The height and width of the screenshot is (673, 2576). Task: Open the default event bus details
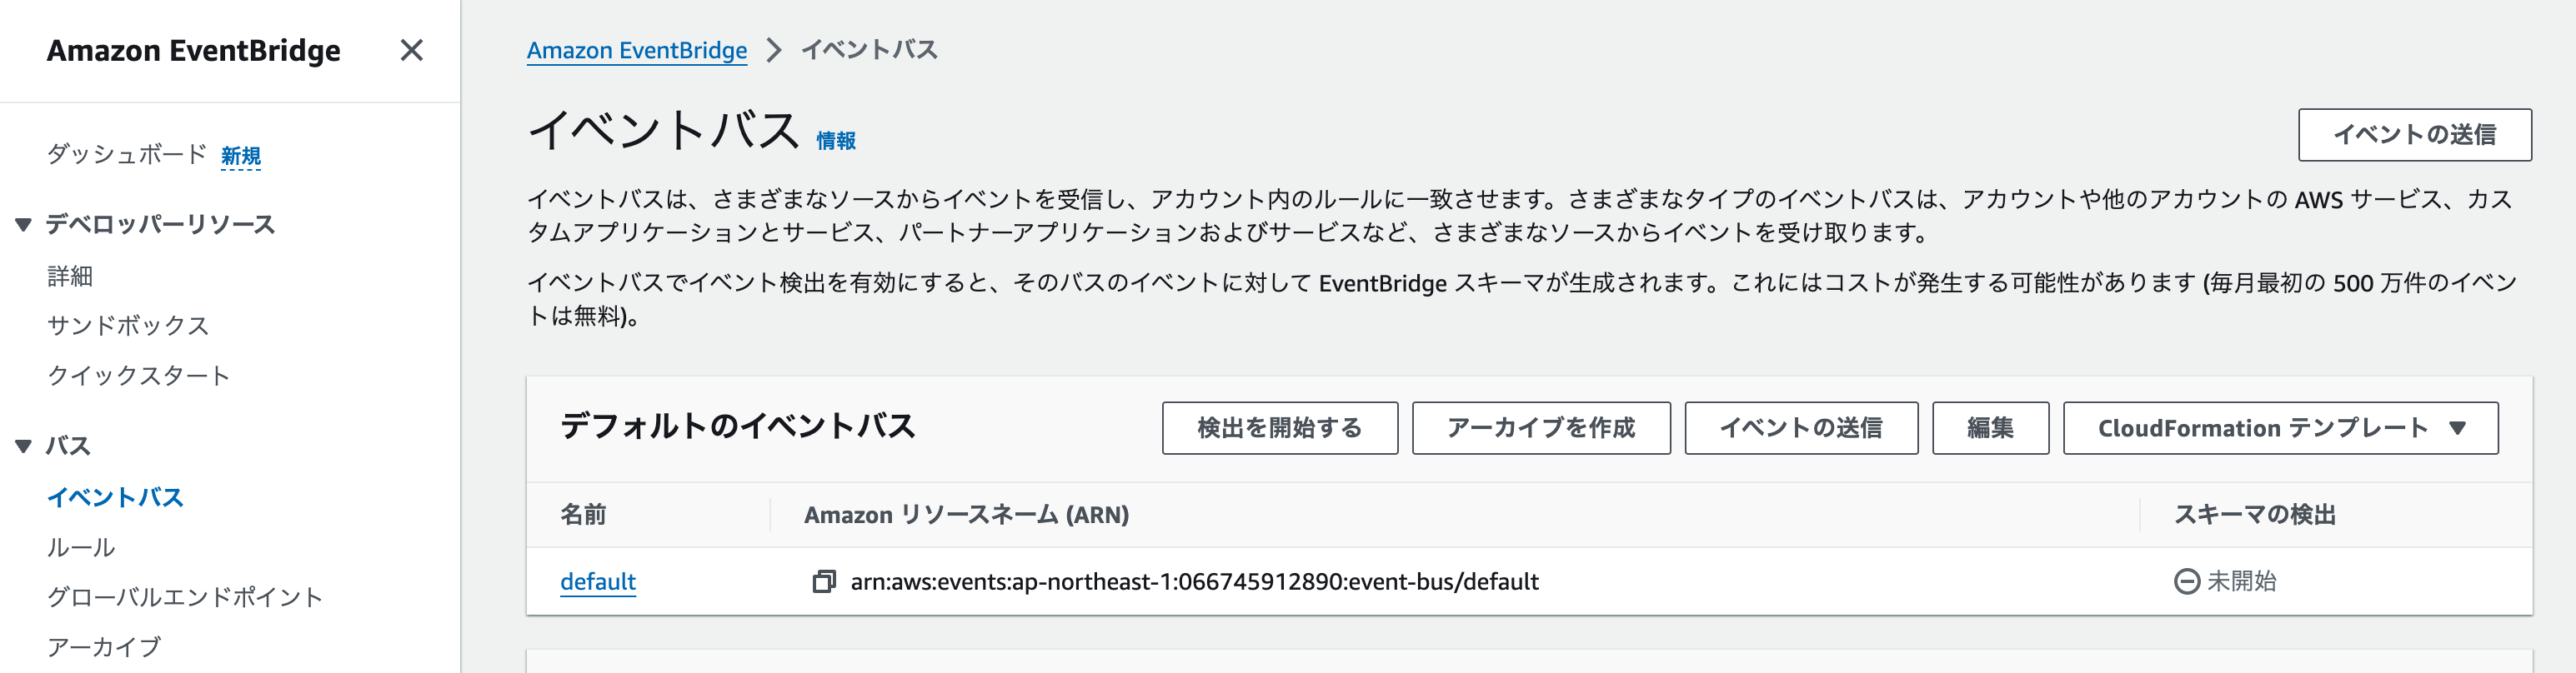pyautogui.click(x=597, y=581)
